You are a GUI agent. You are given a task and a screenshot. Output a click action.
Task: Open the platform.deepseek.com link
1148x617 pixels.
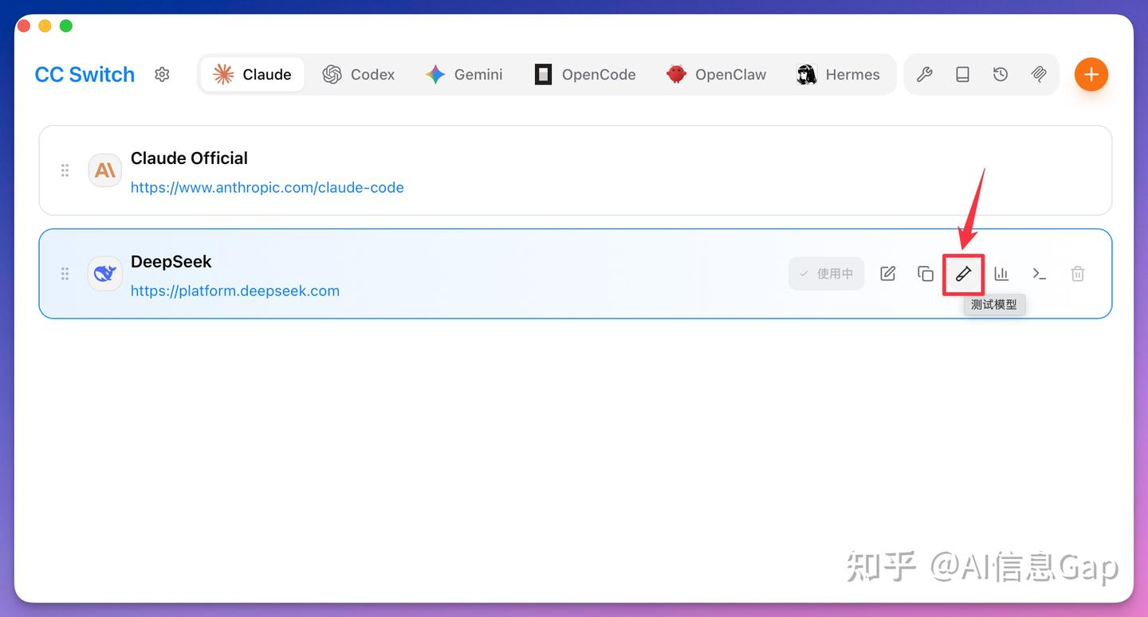(x=235, y=291)
